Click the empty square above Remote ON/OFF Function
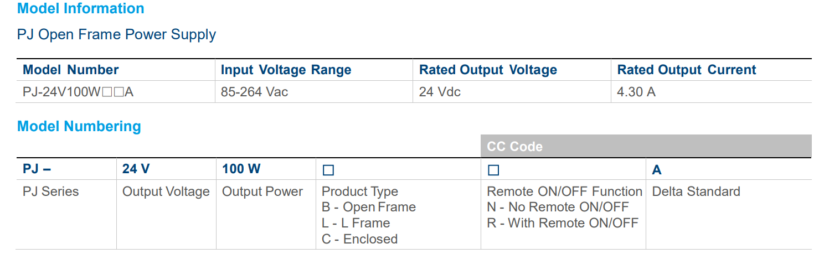 coord(493,170)
